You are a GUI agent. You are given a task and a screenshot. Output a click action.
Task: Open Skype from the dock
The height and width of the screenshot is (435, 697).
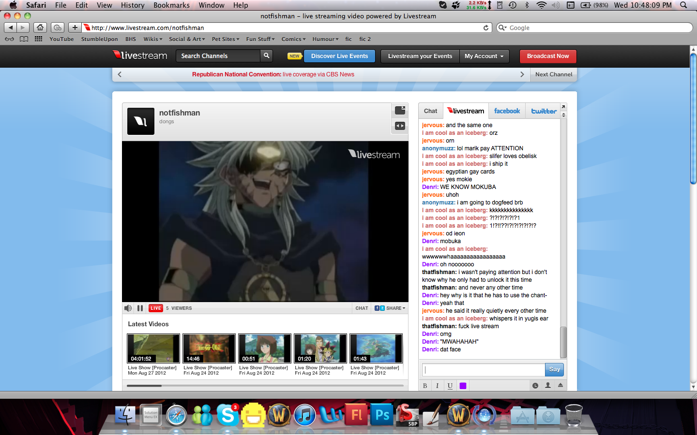(x=227, y=415)
